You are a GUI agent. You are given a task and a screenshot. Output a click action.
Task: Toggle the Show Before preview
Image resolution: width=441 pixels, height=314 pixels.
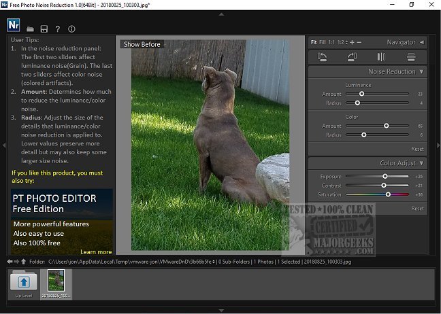[x=142, y=44]
